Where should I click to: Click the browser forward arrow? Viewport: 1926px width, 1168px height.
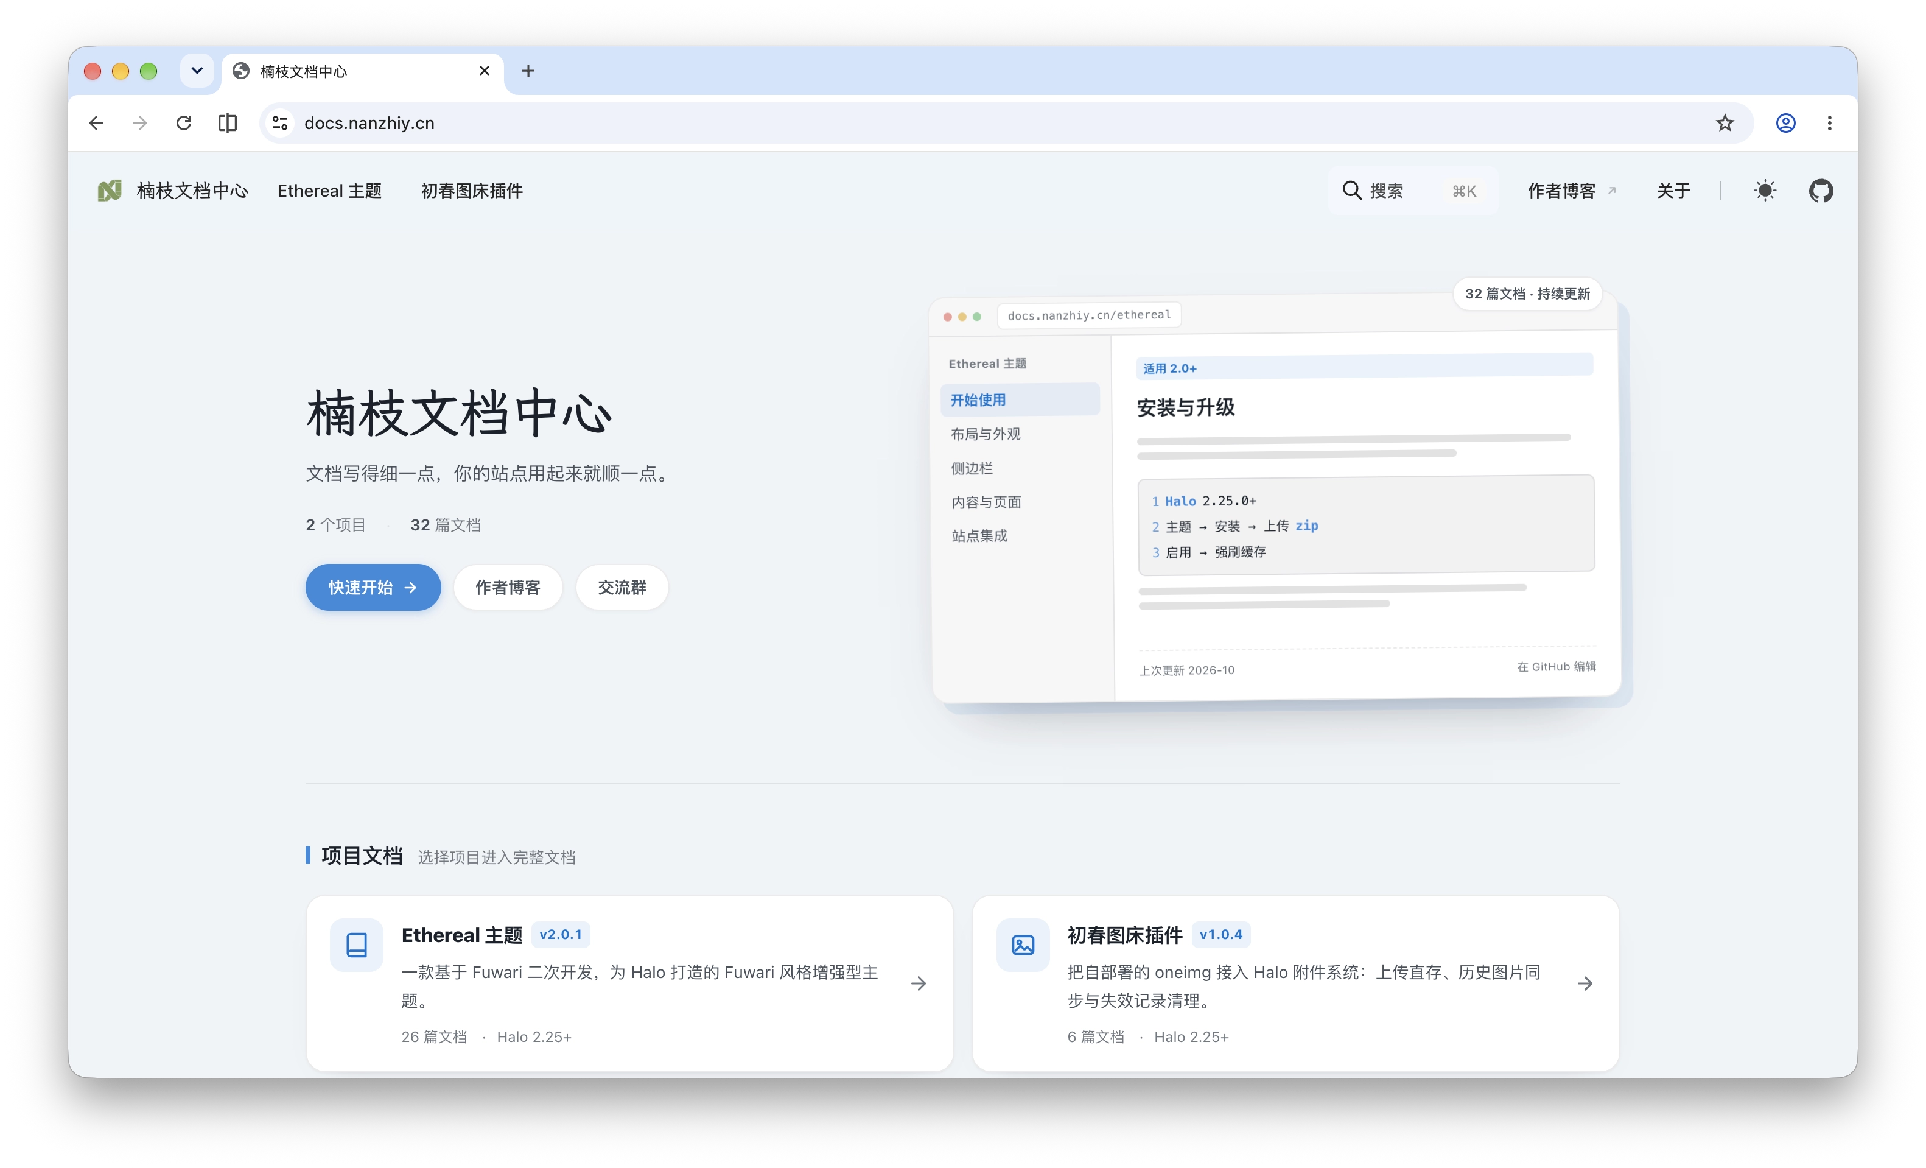click(x=140, y=123)
